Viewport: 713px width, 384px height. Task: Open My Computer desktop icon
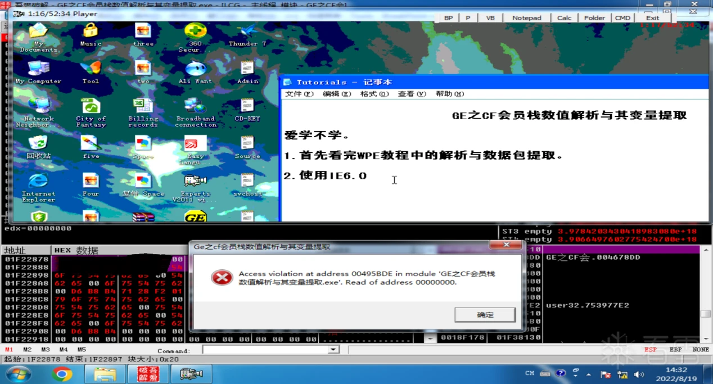pyautogui.click(x=38, y=72)
